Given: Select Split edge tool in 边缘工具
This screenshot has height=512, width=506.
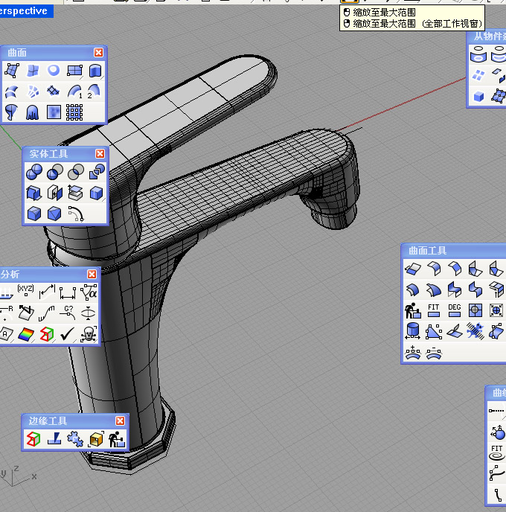Looking at the screenshot, I should (54, 439).
